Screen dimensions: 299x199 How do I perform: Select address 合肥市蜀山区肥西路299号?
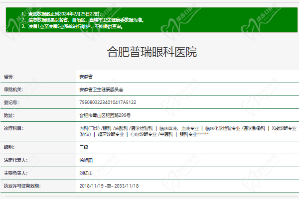pyautogui.click(x=105, y=115)
